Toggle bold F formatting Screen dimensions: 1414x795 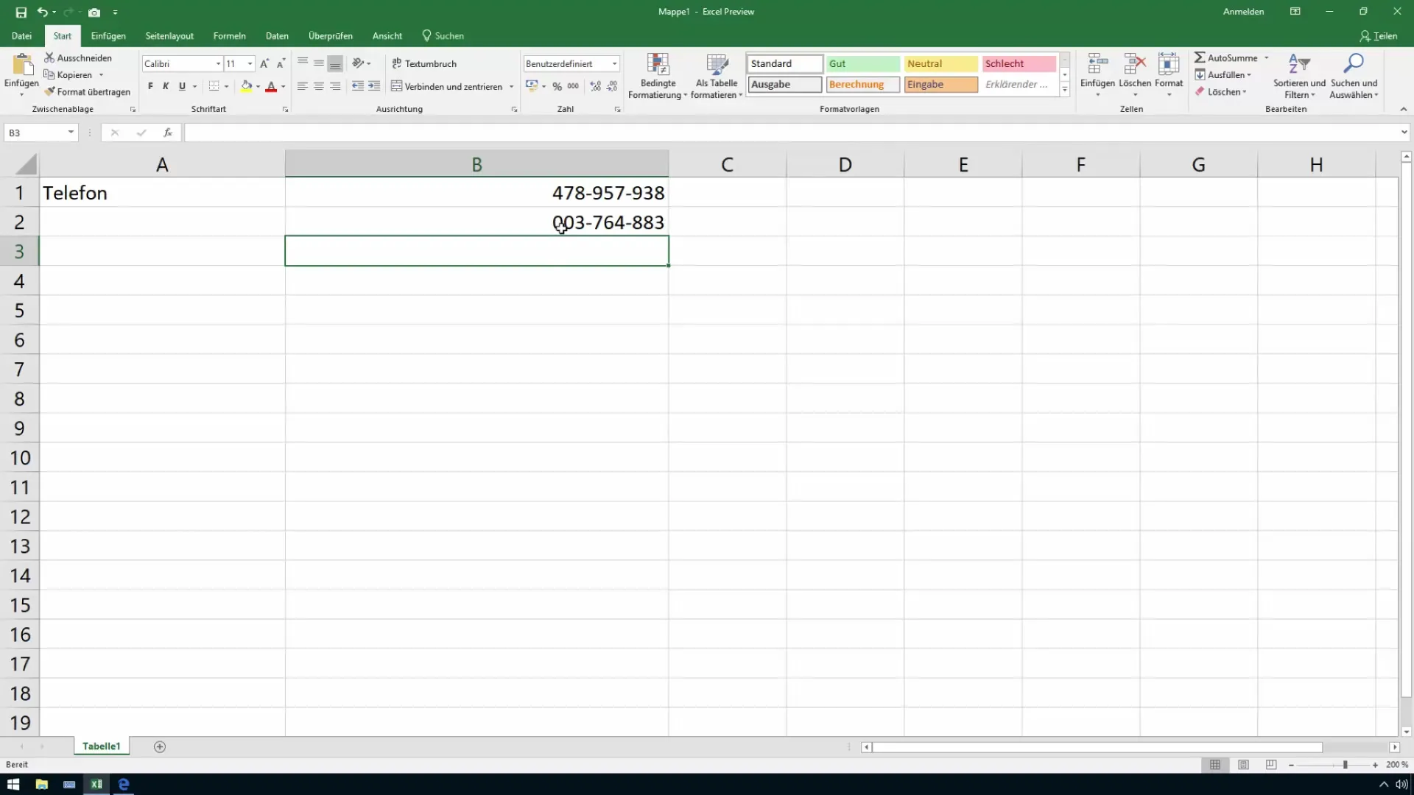point(150,86)
